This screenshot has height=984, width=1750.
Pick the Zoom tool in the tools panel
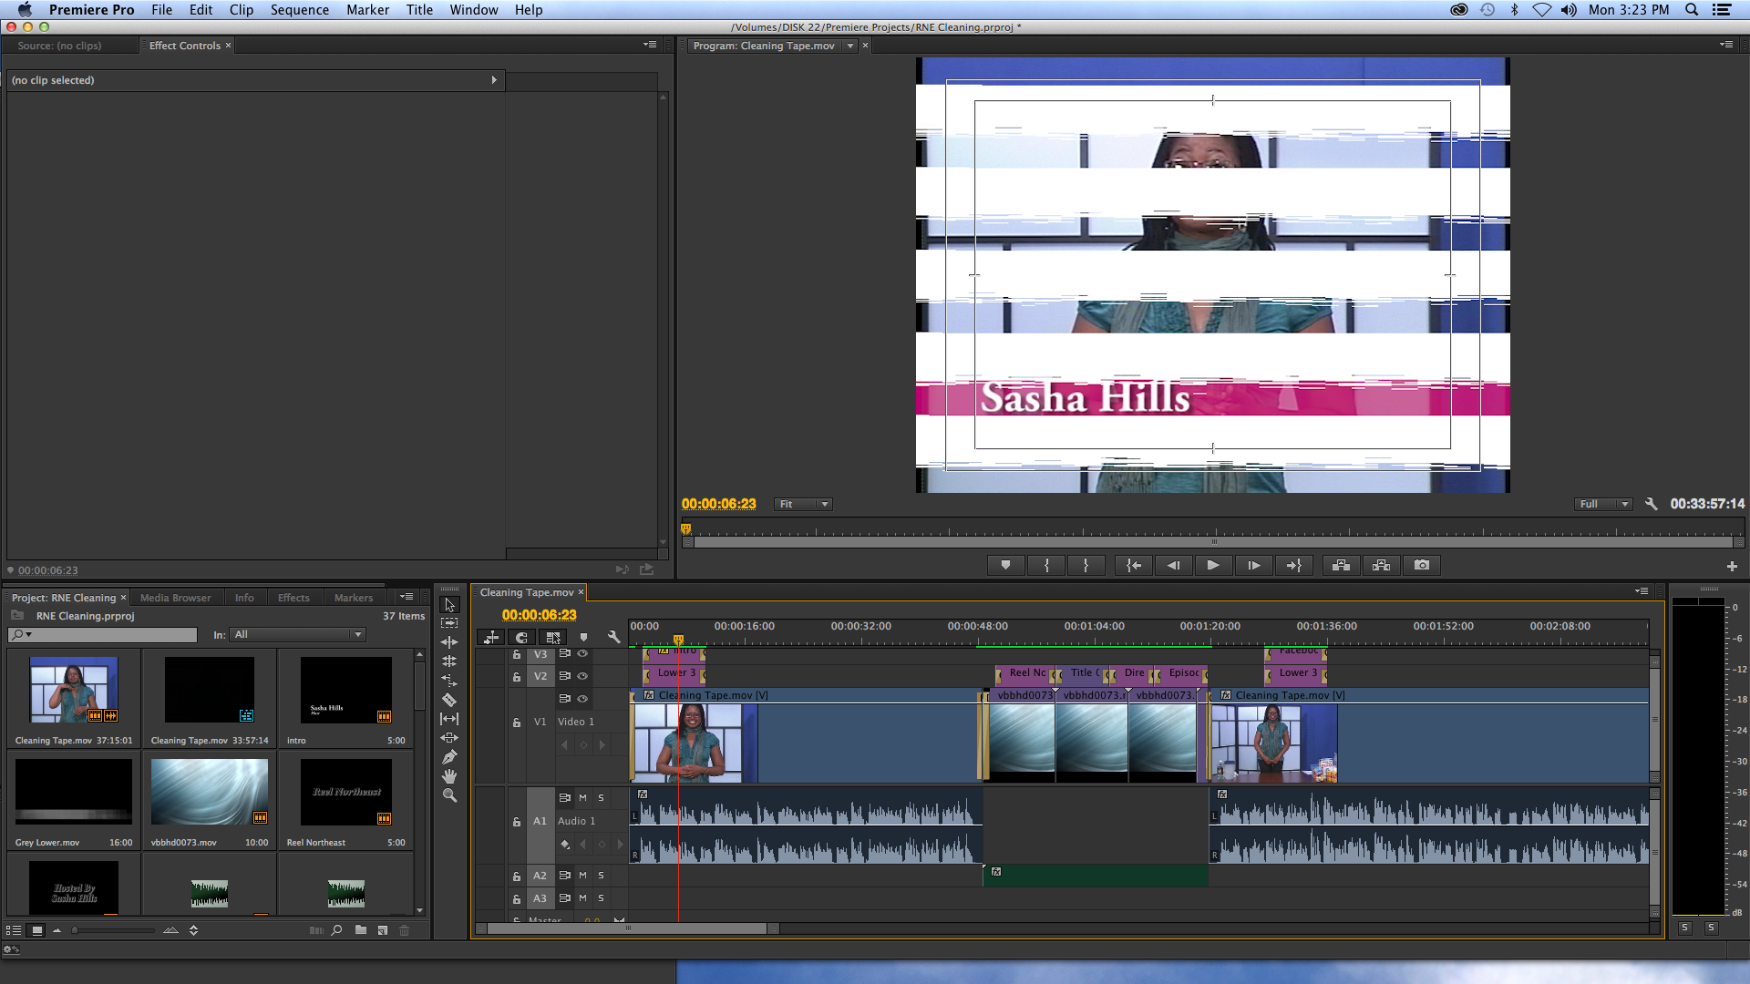pos(449,795)
